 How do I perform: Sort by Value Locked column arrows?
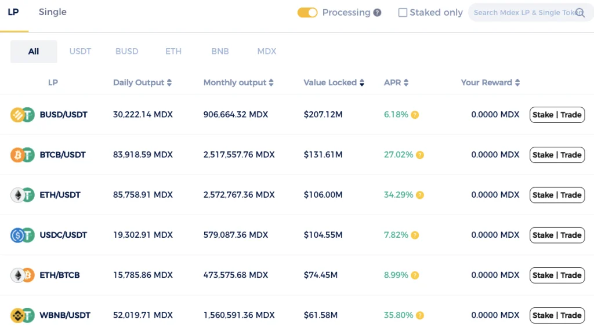[x=362, y=82]
